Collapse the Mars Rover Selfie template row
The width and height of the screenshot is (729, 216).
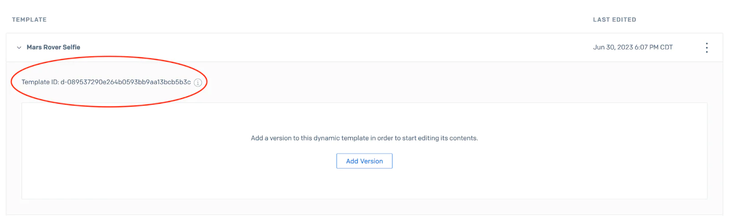(x=19, y=47)
